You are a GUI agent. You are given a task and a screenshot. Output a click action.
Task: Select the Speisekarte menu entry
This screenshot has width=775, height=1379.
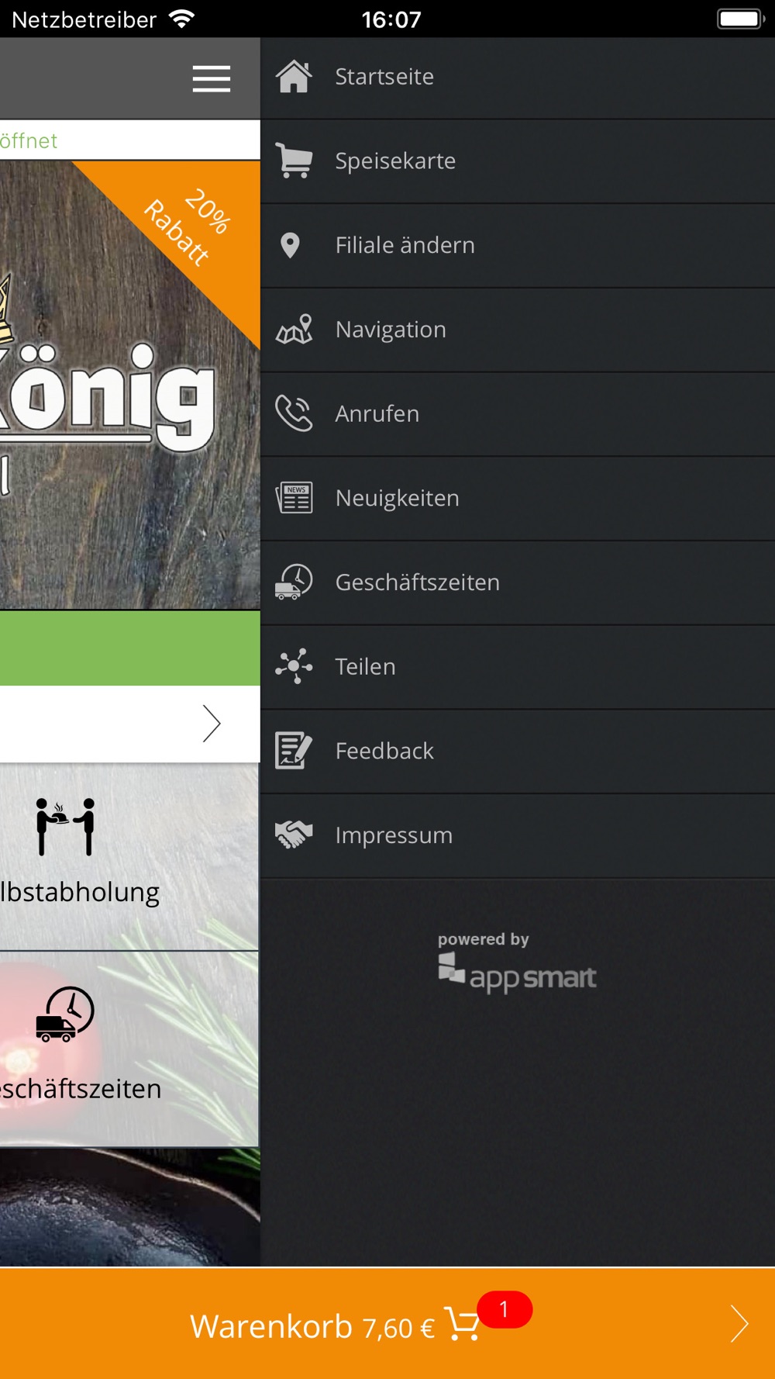pyautogui.click(x=518, y=161)
